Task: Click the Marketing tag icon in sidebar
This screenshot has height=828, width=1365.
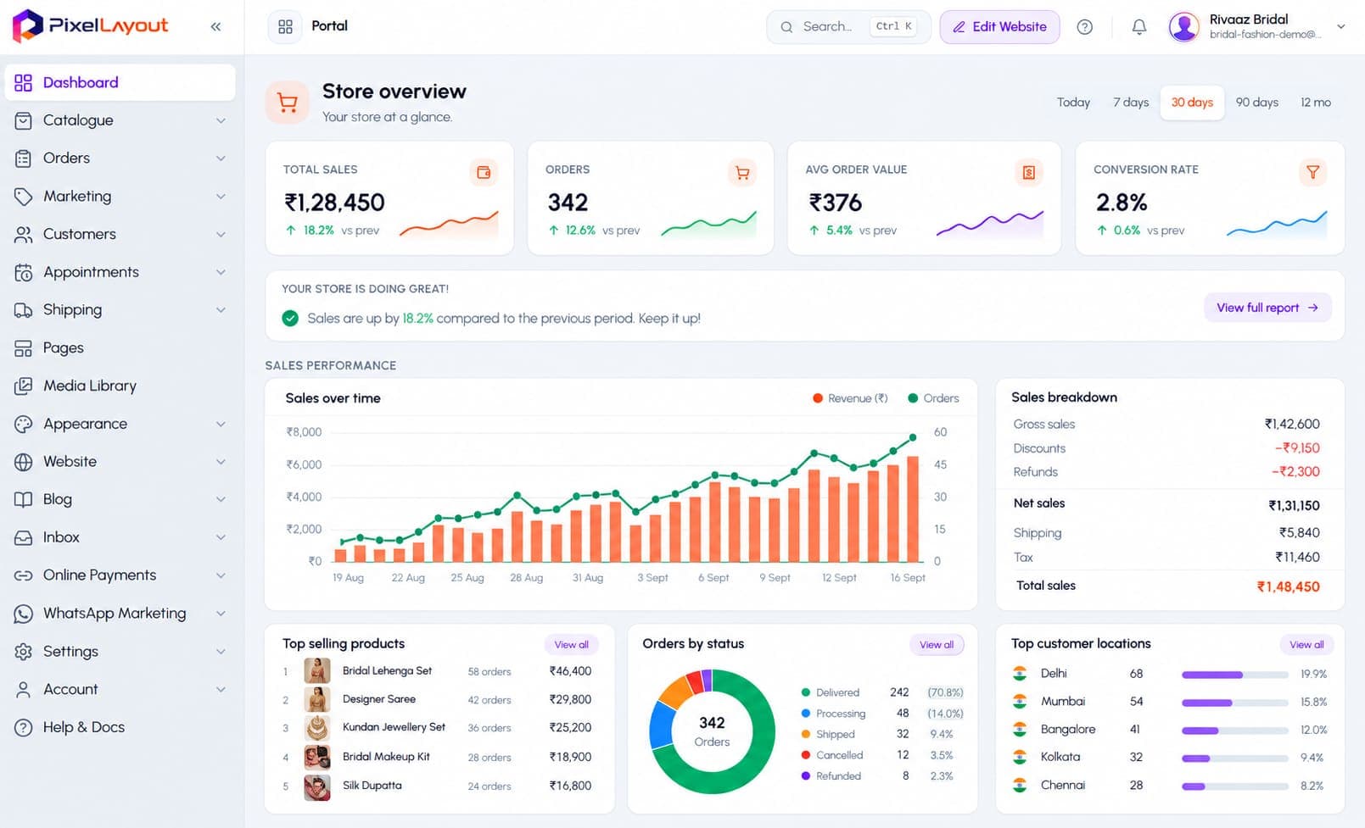Action: pos(24,197)
